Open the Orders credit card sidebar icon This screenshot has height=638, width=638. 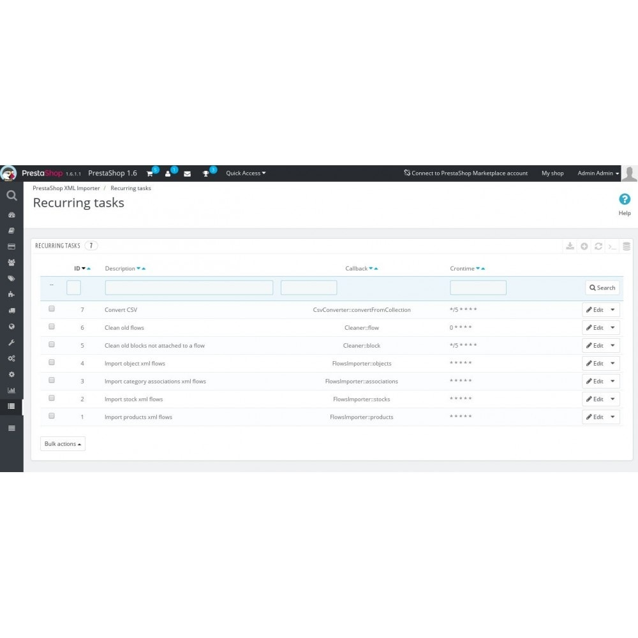(x=11, y=246)
